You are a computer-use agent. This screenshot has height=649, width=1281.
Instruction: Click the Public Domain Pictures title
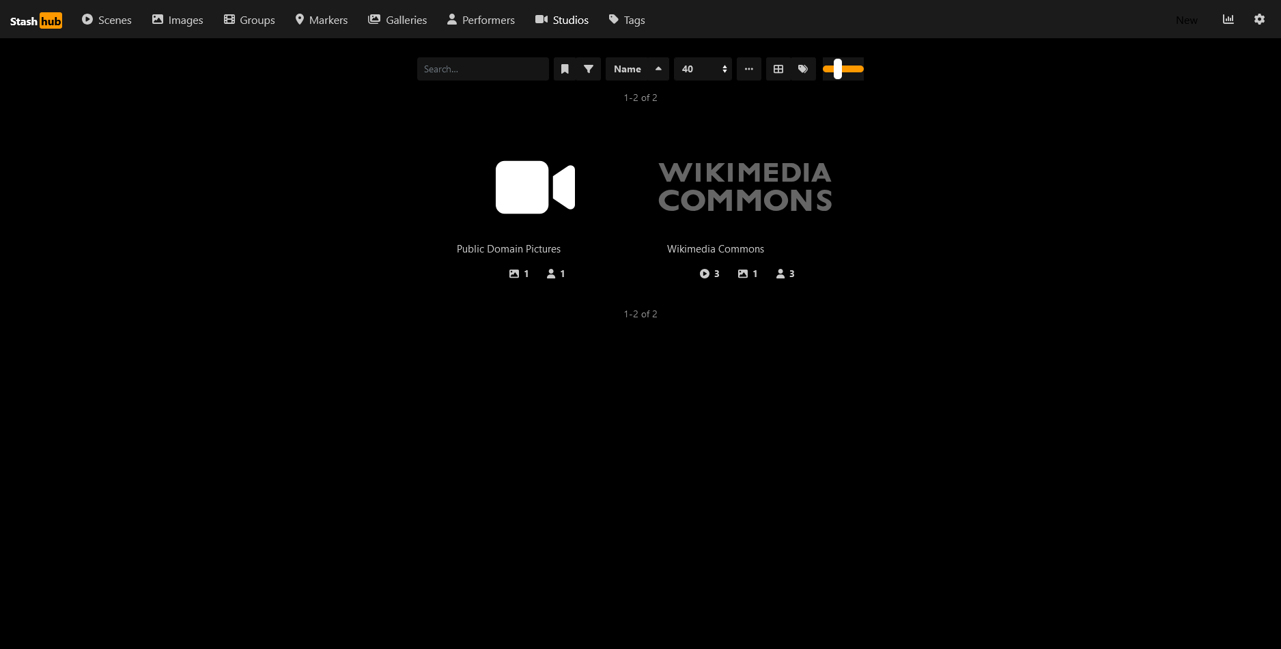509,249
